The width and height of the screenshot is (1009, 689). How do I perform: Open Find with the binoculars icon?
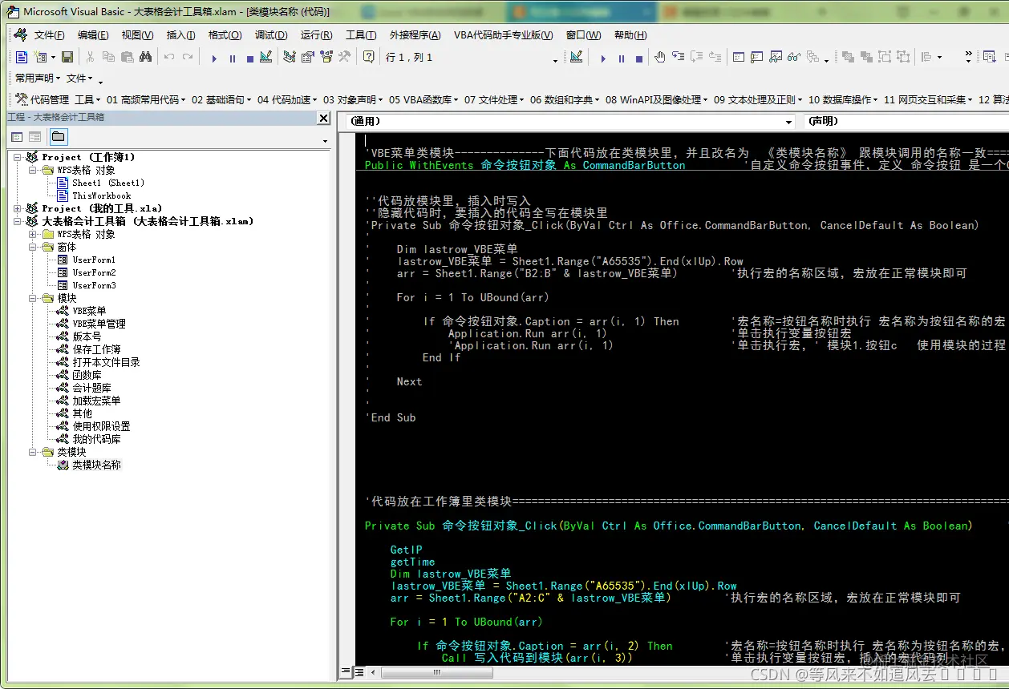click(x=145, y=57)
